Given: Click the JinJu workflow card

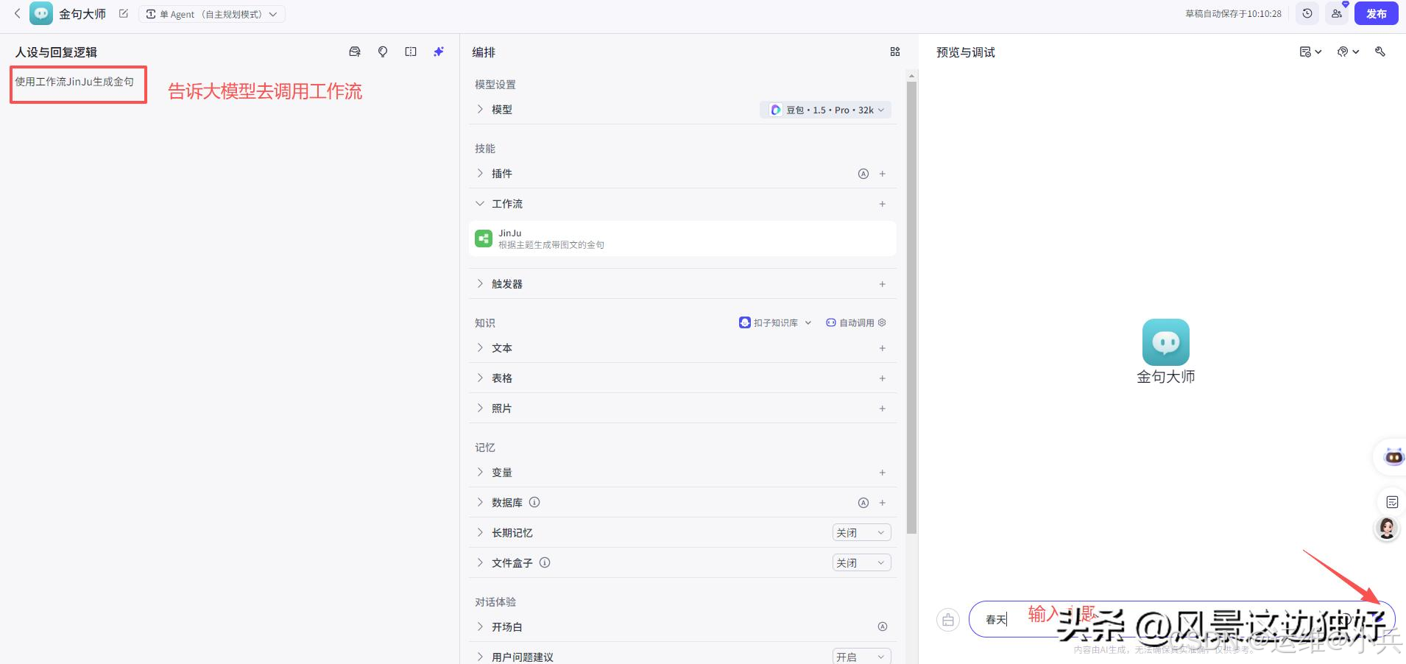Looking at the screenshot, I should pyautogui.click(x=681, y=238).
